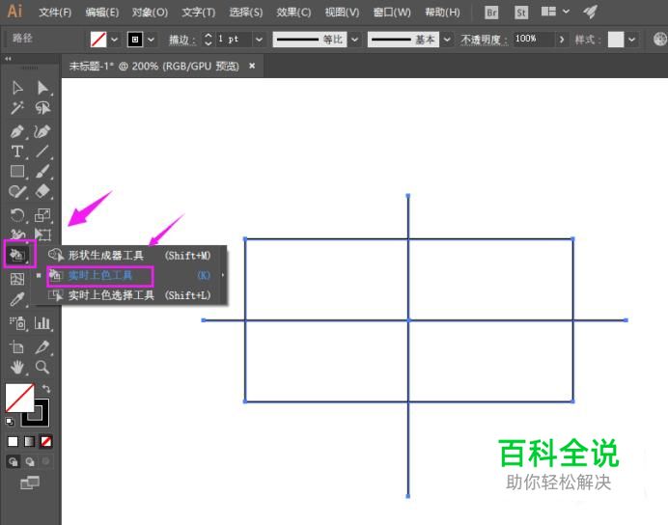
Task: Click the rocket GPU performance icon
Action: click(x=591, y=12)
